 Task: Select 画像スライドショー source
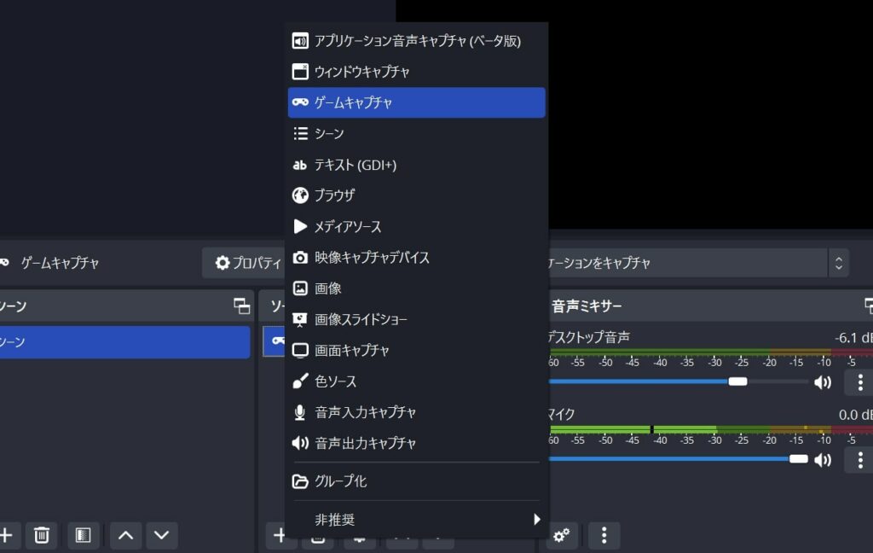tap(416, 319)
